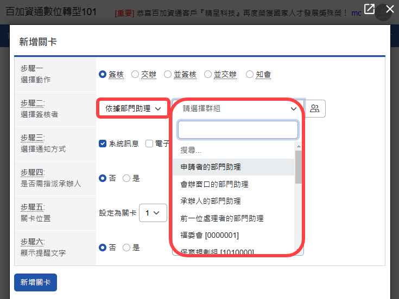Select 前一位處理者的部門助理 from the list

[233, 218]
